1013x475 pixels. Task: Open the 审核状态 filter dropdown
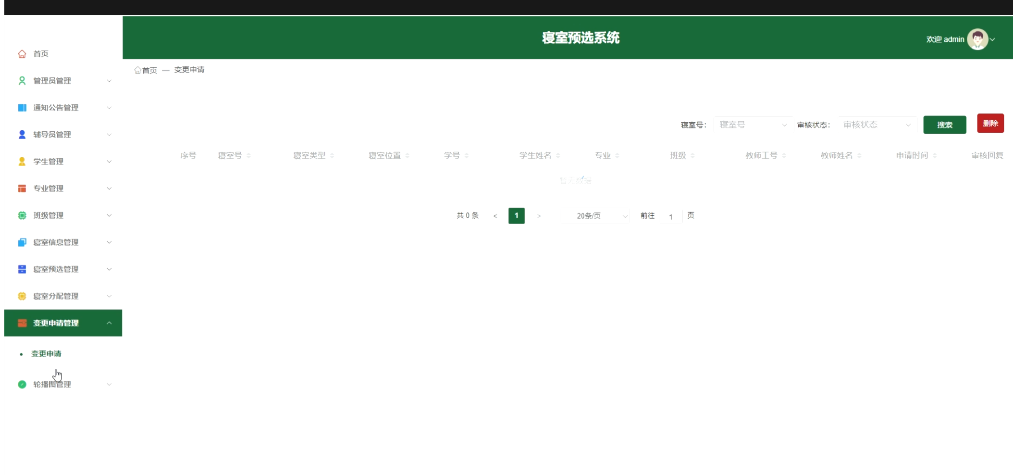[x=877, y=125]
